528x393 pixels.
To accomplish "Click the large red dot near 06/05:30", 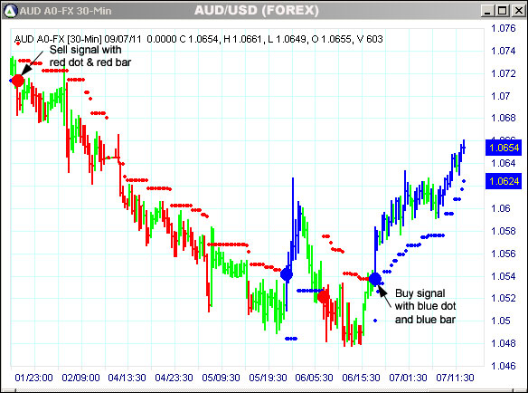I will pos(324,297).
